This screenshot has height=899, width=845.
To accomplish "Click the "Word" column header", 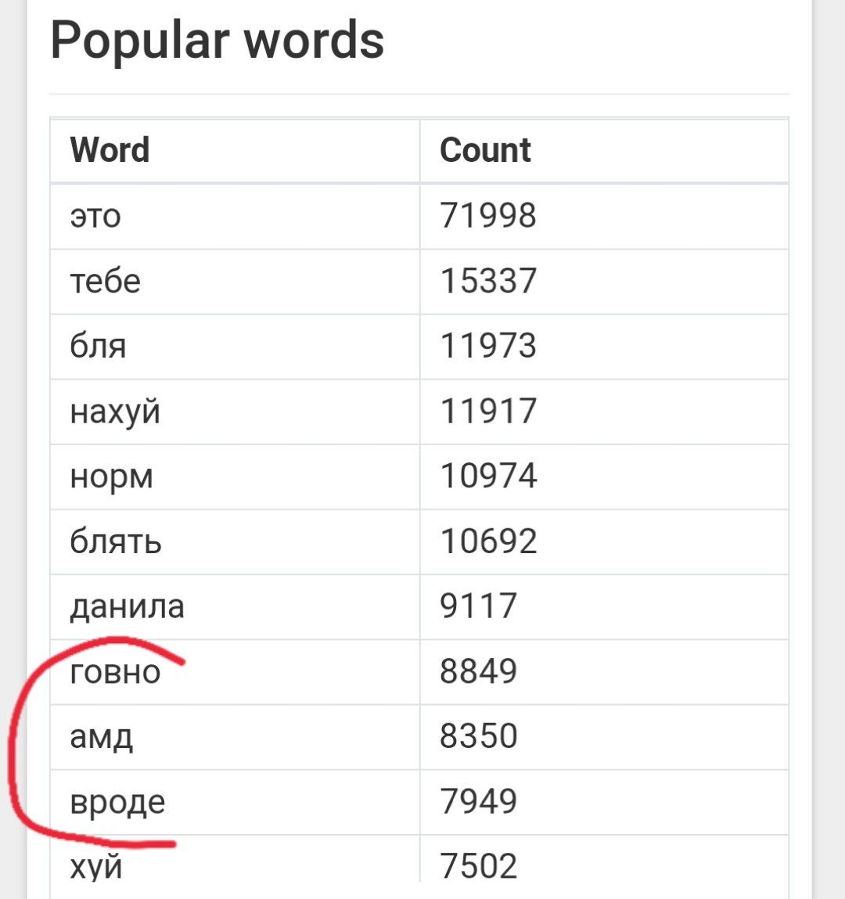I will pos(110,150).
